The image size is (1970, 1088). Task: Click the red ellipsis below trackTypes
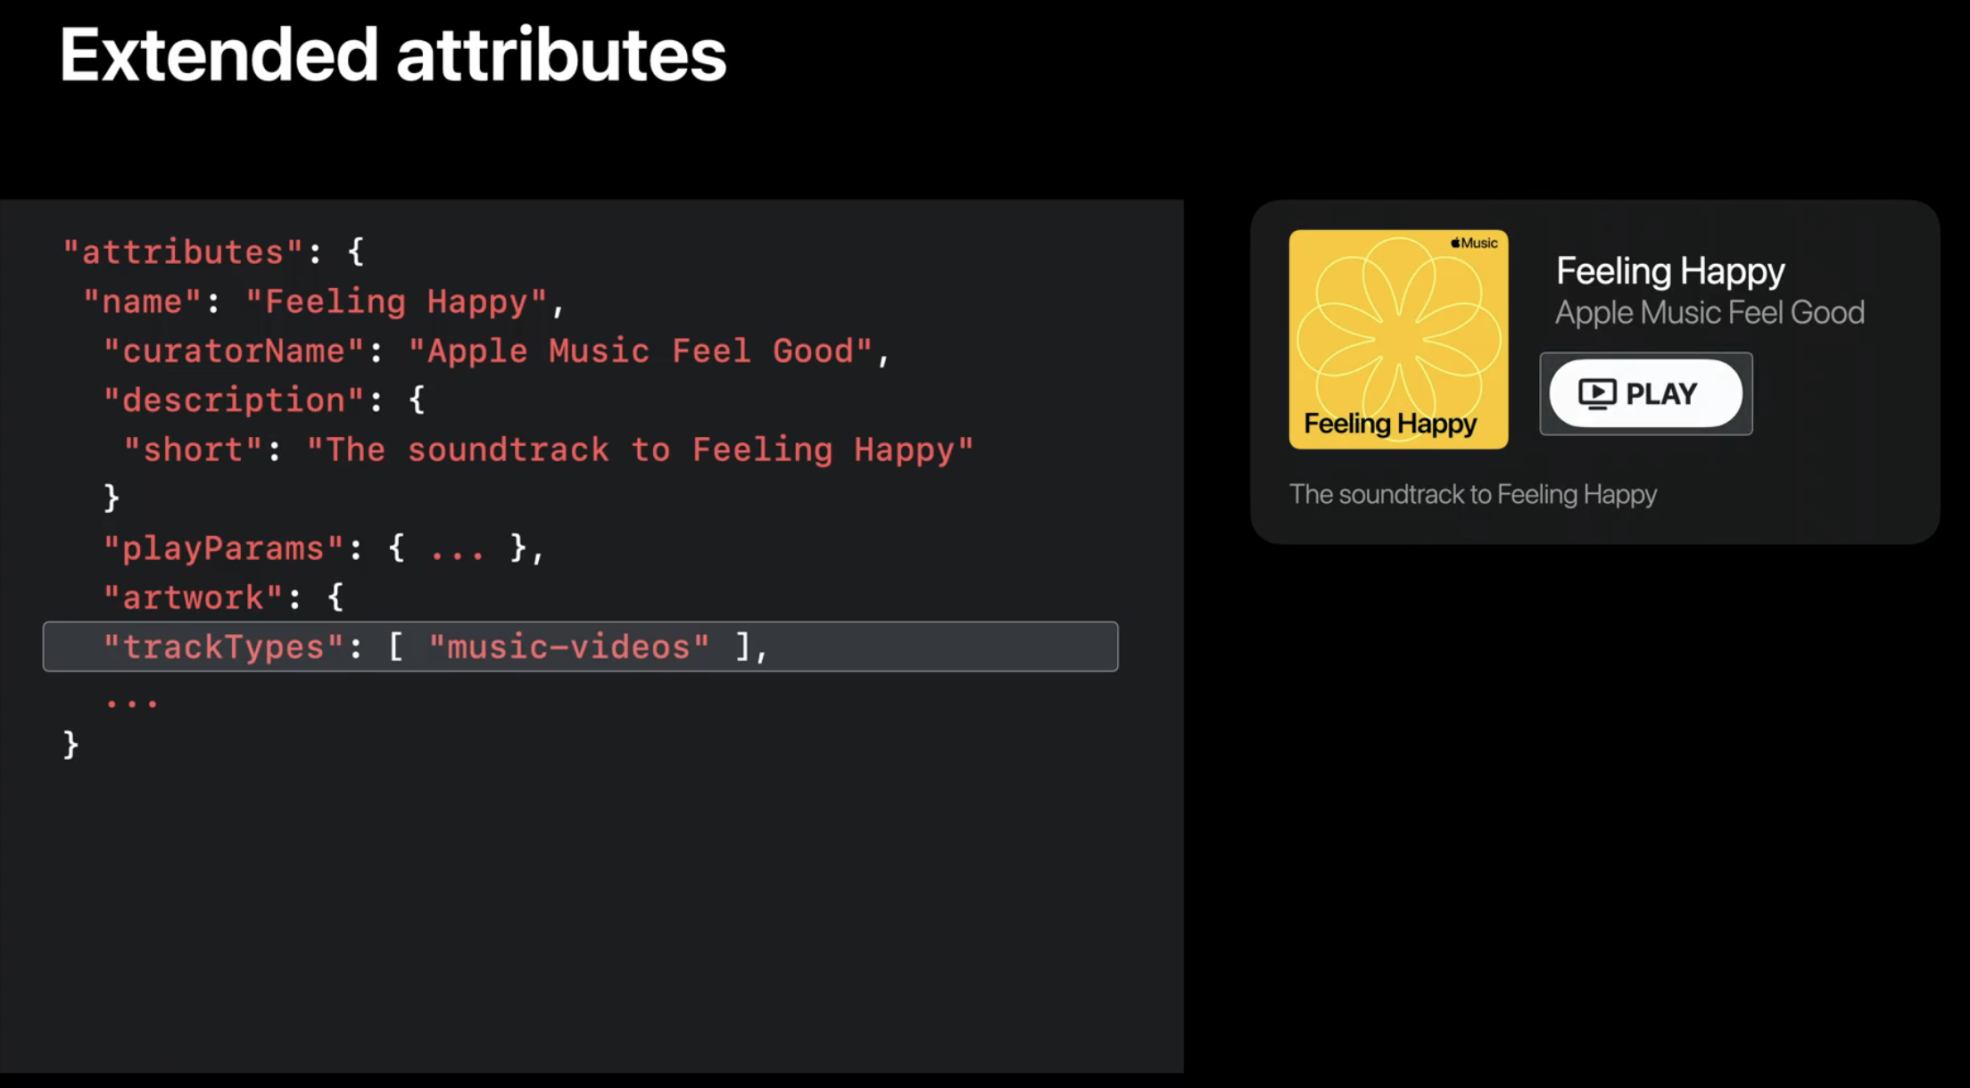[131, 704]
